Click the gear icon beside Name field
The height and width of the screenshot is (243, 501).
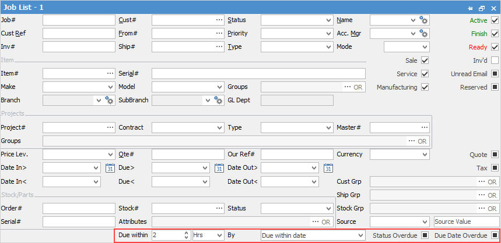pyautogui.click(x=424, y=20)
